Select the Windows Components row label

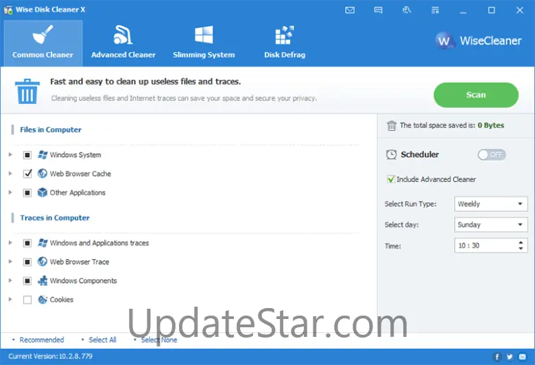pos(83,281)
